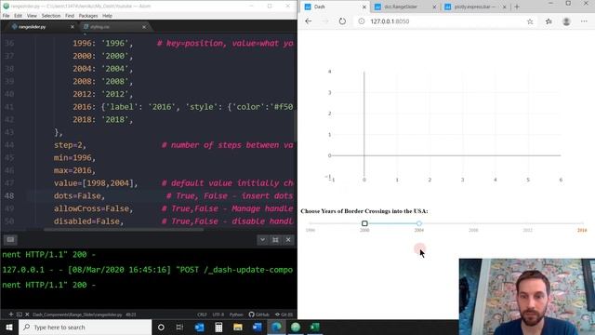Screen dimensions: 595x335
Task: Open the Help menu in Atom
Action: [x=108, y=16]
